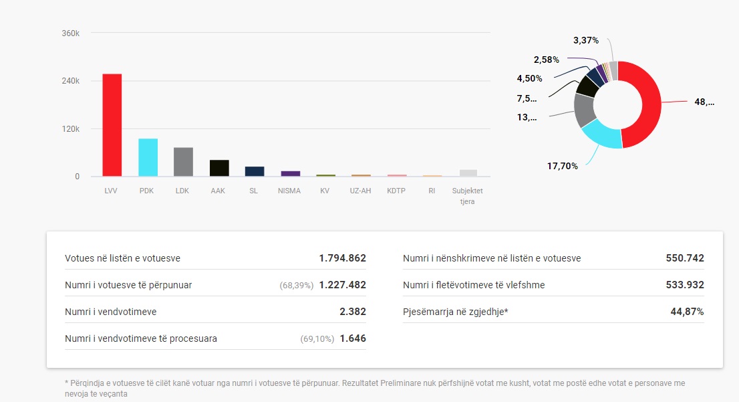The height and width of the screenshot is (402, 739).
Task: Click the navy SL bar
Action: click(255, 172)
